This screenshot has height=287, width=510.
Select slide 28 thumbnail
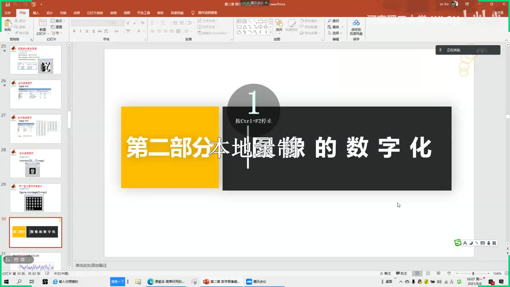click(x=35, y=163)
